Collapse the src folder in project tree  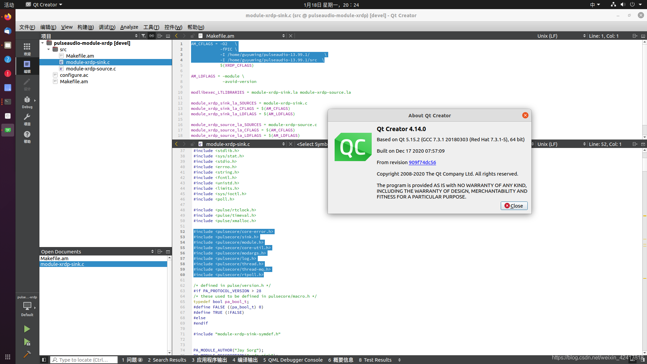pyautogui.click(x=48, y=49)
